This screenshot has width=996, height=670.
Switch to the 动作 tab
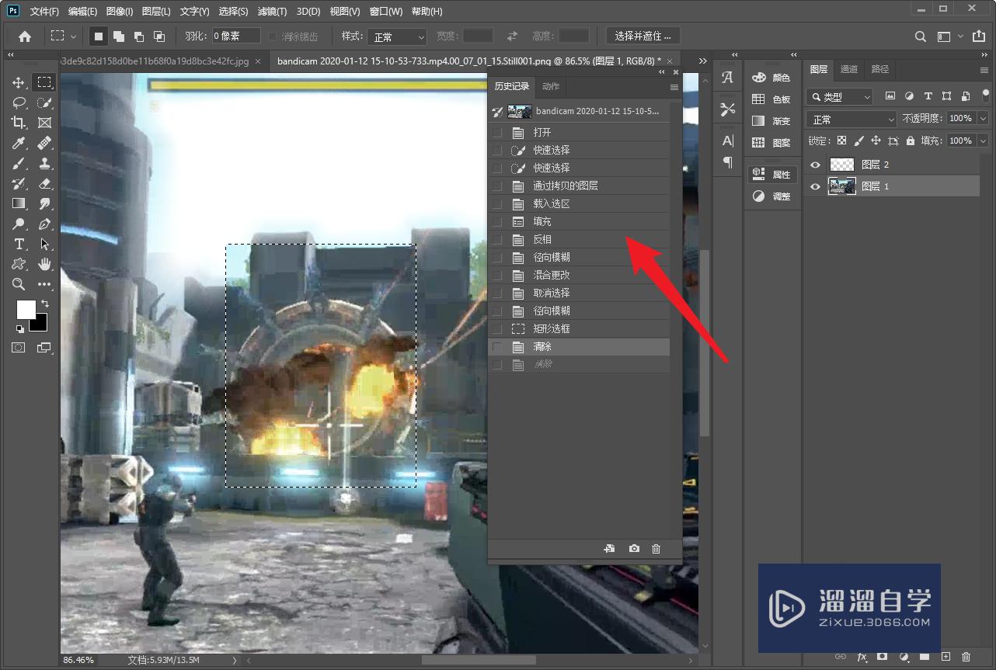click(x=551, y=86)
